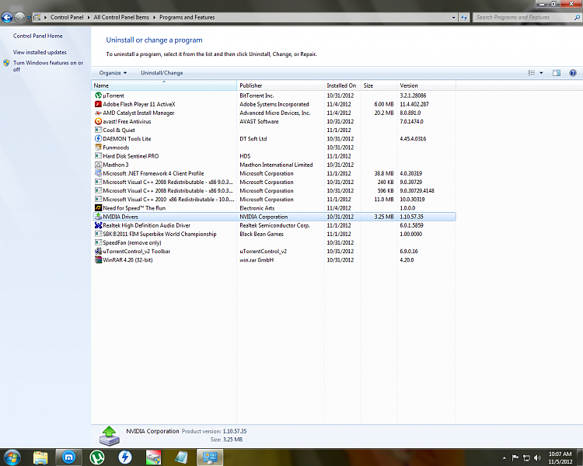Open the Organize dropdown menu
Viewport: 583px width, 466px height.
[x=113, y=73]
